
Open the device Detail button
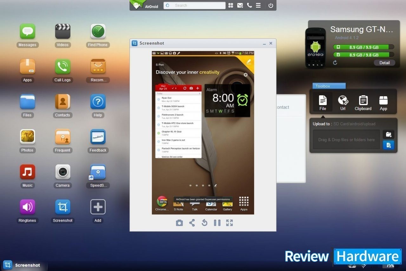[384, 63]
